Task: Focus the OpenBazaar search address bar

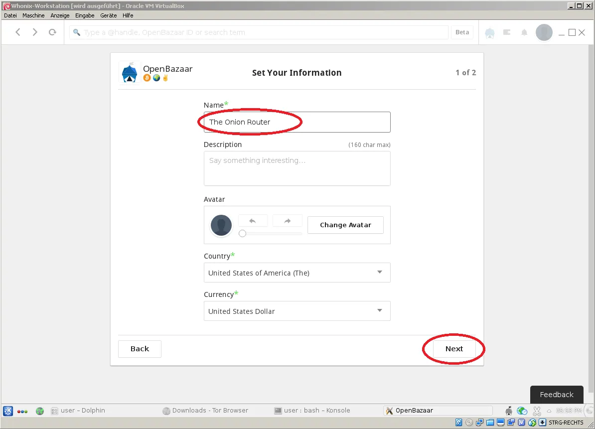Action: pos(259,32)
